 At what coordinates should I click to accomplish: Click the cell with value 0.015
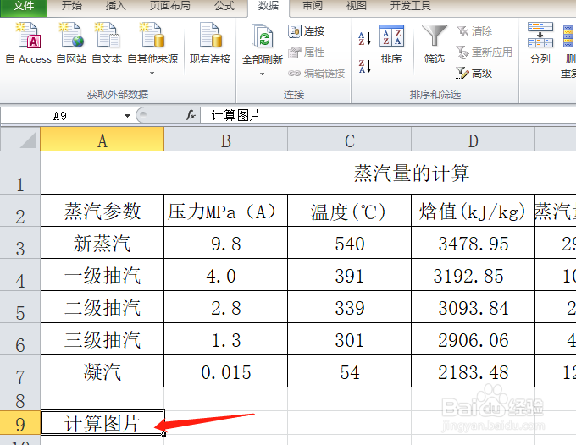click(226, 371)
